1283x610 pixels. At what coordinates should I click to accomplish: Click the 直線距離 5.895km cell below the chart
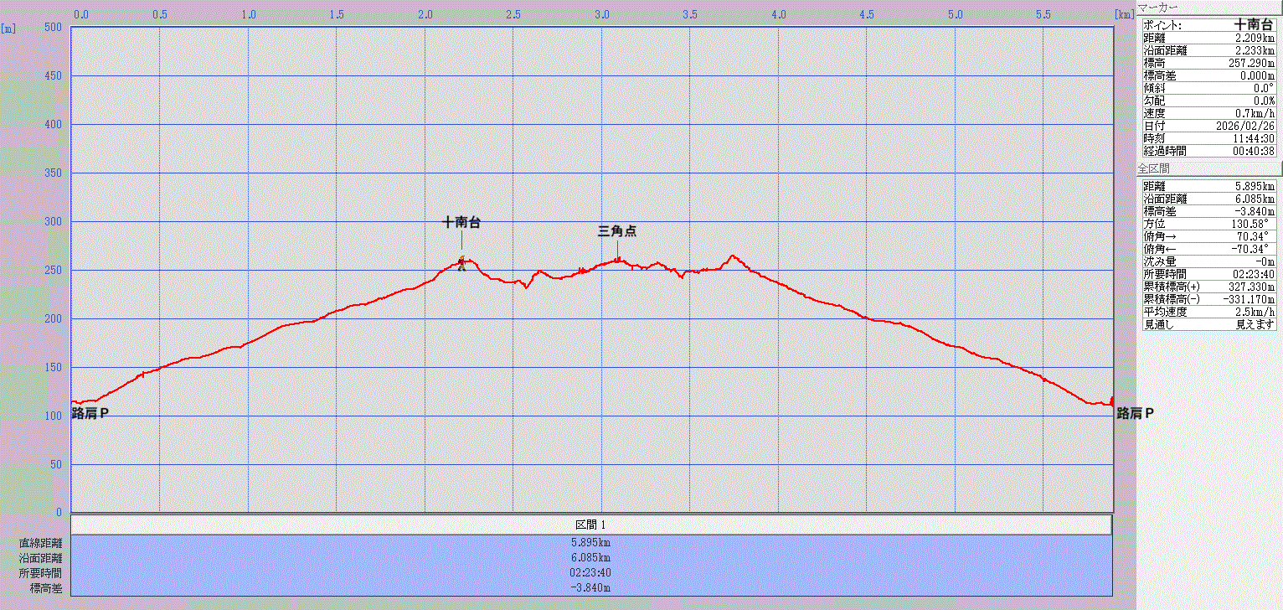591,543
